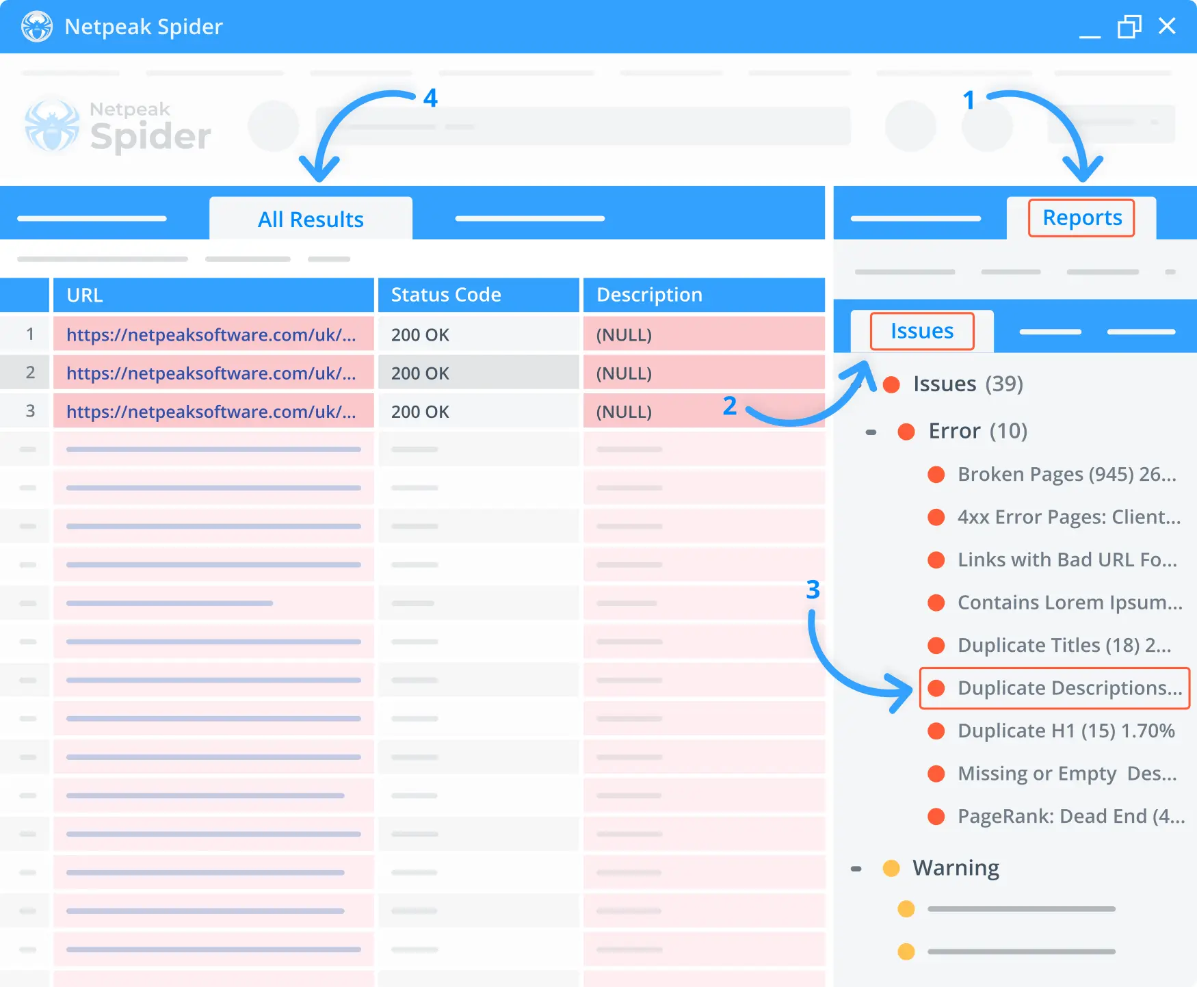The height and width of the screenshot is (987, 1197).
Task: Open the Reports tab
Action: pyautogui.click(x=1081, y=218)
